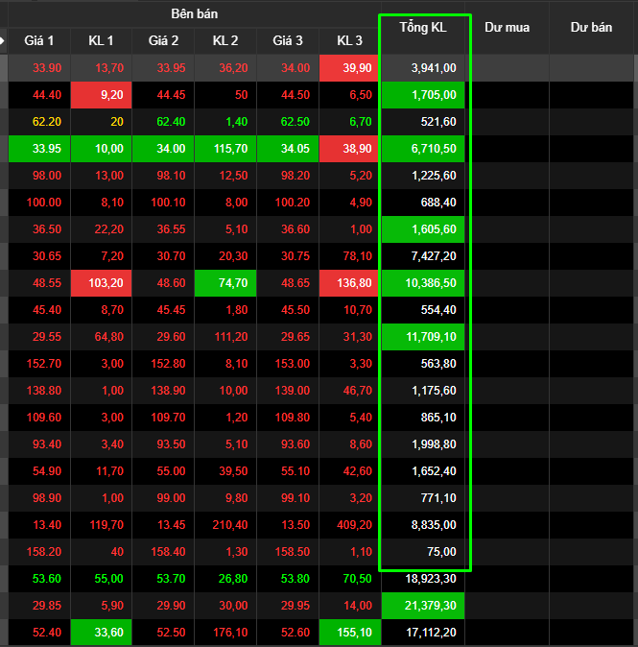Screen dimensions: 638x647
Task: Select the Giá 2 column header
Action: click(x=163, y=41)
